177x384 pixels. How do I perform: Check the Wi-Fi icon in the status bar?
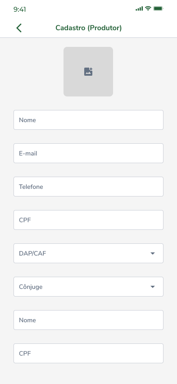[x=148, y=9]
